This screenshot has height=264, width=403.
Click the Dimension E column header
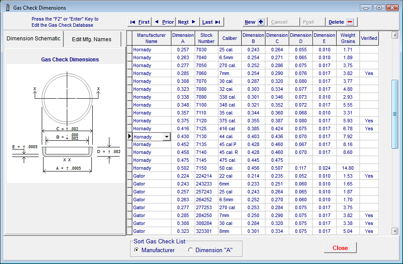tap(324, 38)
